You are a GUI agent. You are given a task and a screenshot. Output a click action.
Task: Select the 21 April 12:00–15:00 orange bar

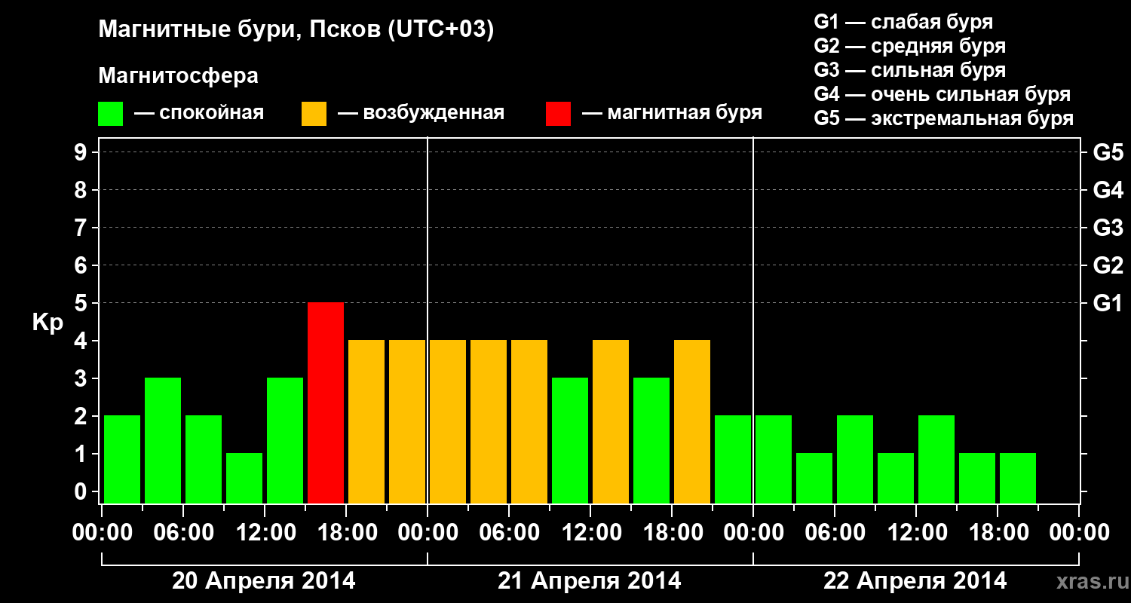pos(611,421)
